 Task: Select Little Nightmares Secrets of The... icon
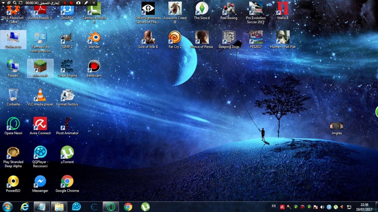click(x=148, y=13)
